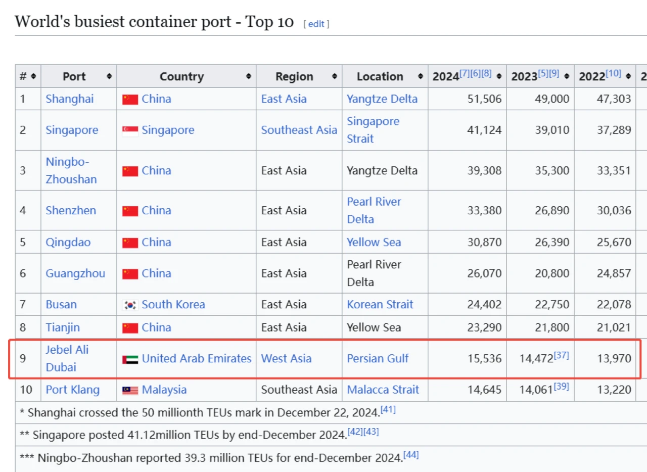Click the South Korea flag icon
This screenshot has width=647, height=472.
130,305
